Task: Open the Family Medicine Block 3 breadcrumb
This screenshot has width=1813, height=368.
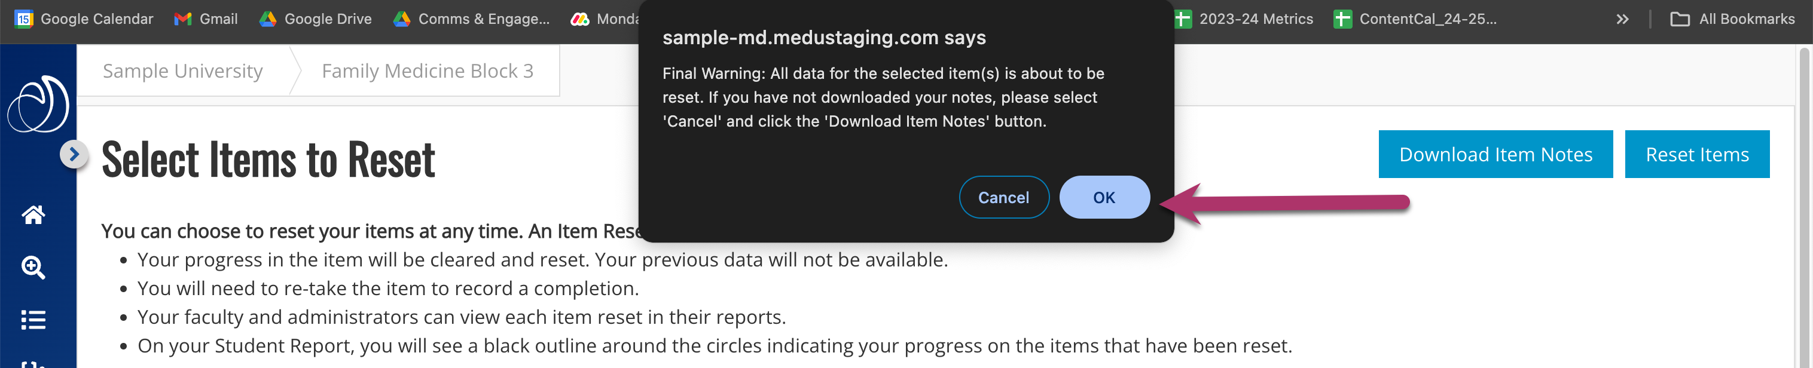Action: coord(427,70)
